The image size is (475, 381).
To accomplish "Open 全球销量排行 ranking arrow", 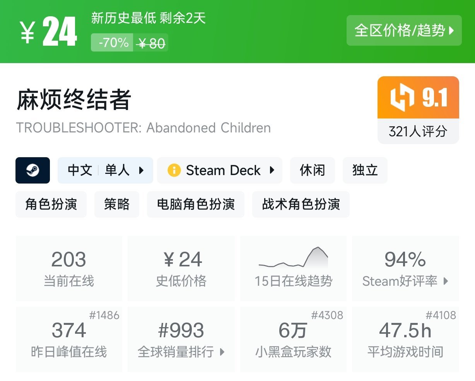I will tap(222, 352).
